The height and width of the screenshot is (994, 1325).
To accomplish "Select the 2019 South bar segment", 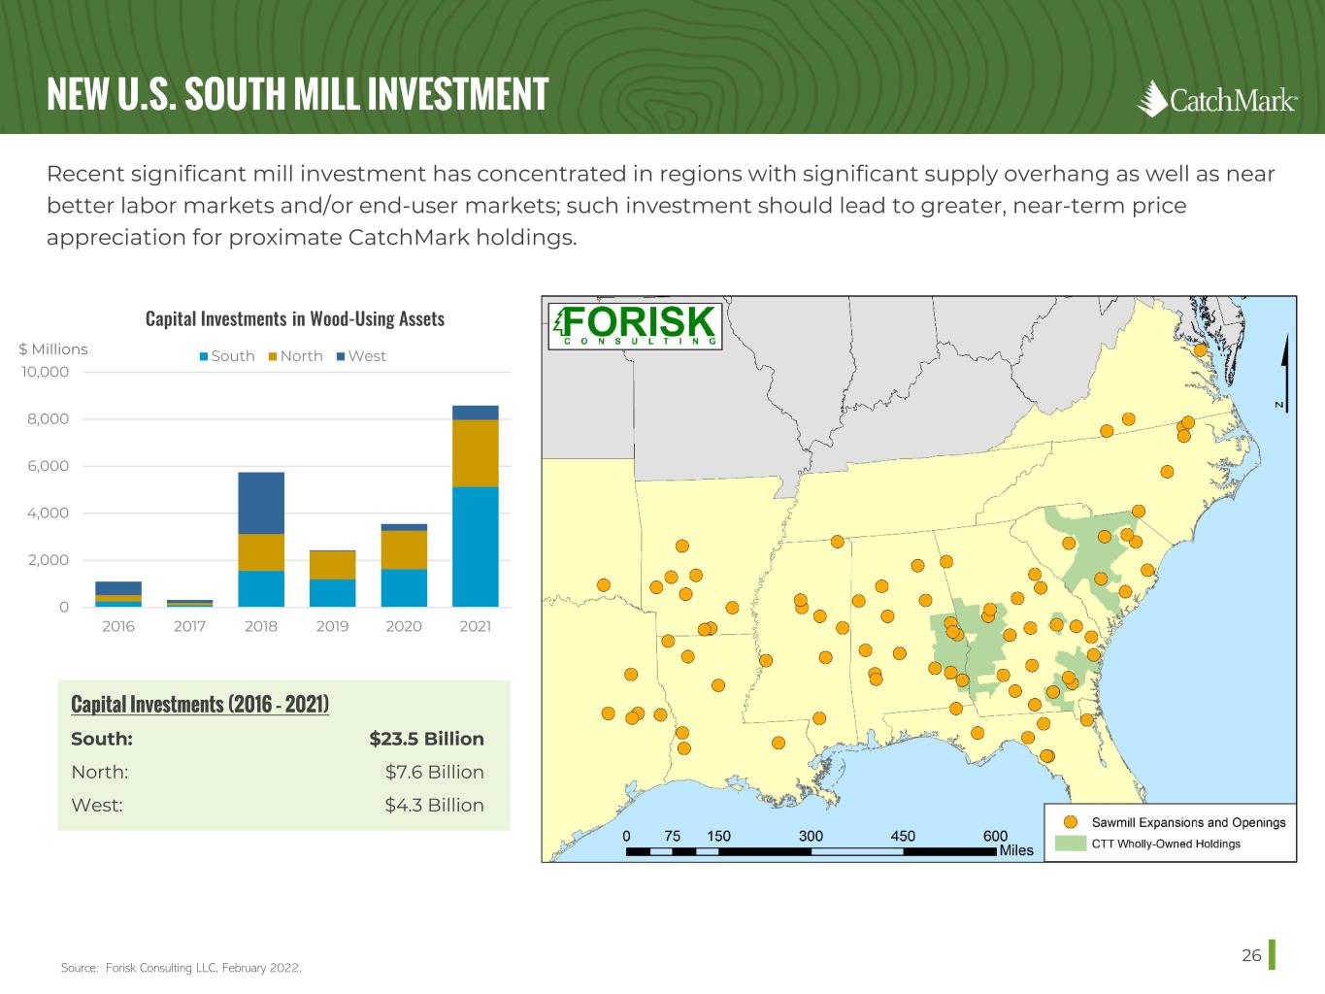I will click(333, 593).
